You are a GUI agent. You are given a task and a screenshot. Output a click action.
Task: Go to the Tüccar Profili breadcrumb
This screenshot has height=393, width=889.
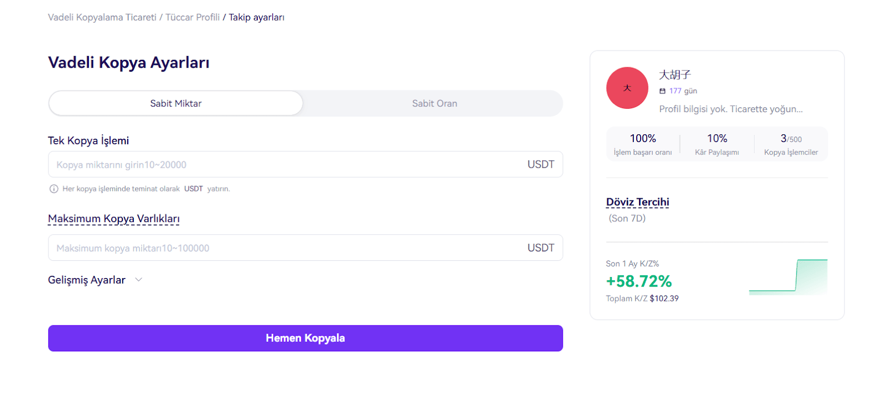coord(192,17)
